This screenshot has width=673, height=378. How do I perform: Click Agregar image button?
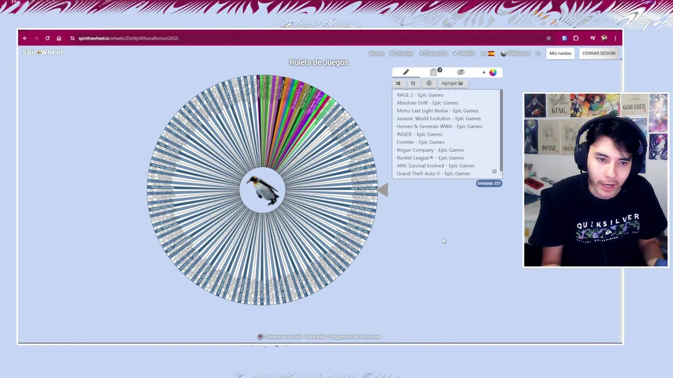point(452,83)
